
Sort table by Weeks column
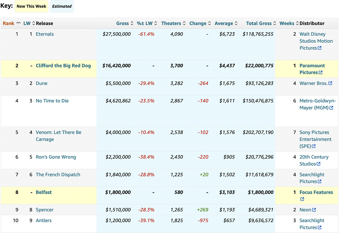pos(289,23)
